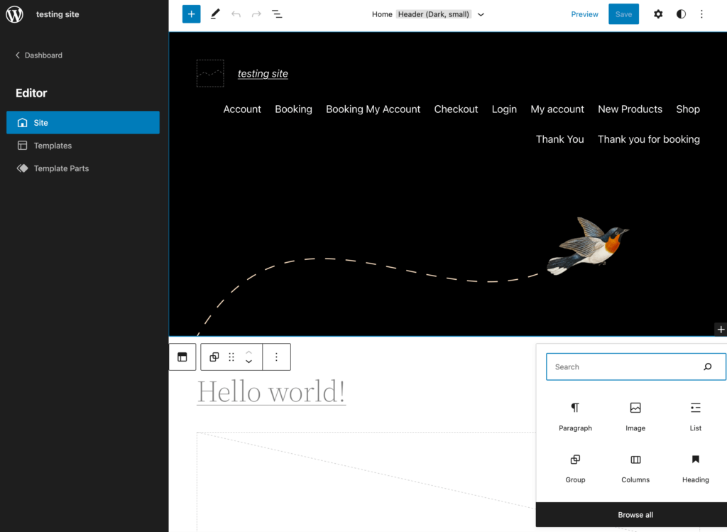Open the block options three-dot menu
This screenshot has height=532, width=727.
click(x=276, y=357)
